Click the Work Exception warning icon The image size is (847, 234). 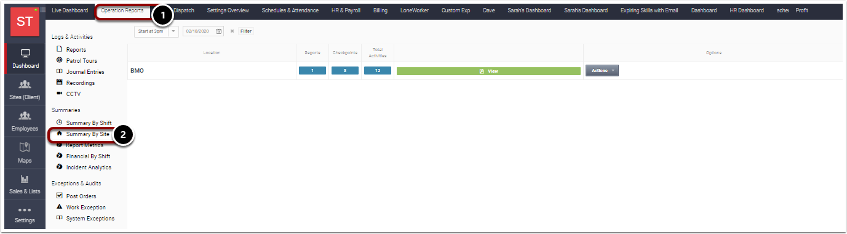point(59,207)
